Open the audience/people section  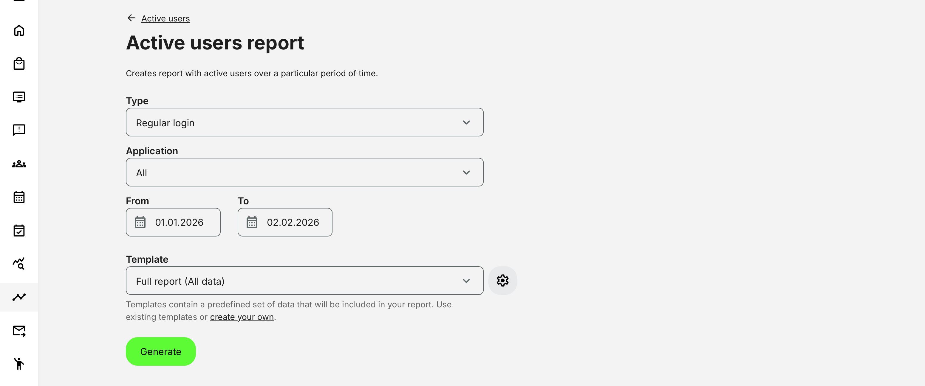point(19,164)
